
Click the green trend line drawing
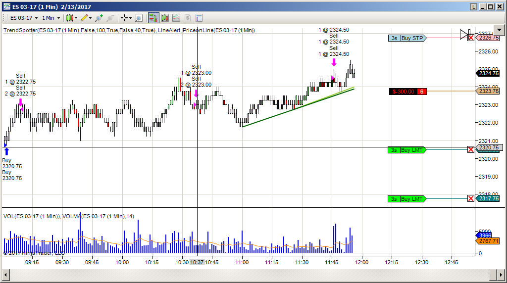[x=298, y=107]
